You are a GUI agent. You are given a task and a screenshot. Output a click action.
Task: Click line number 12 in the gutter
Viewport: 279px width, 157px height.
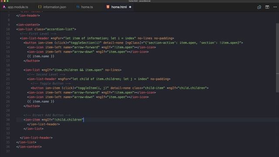pos(8,38)
